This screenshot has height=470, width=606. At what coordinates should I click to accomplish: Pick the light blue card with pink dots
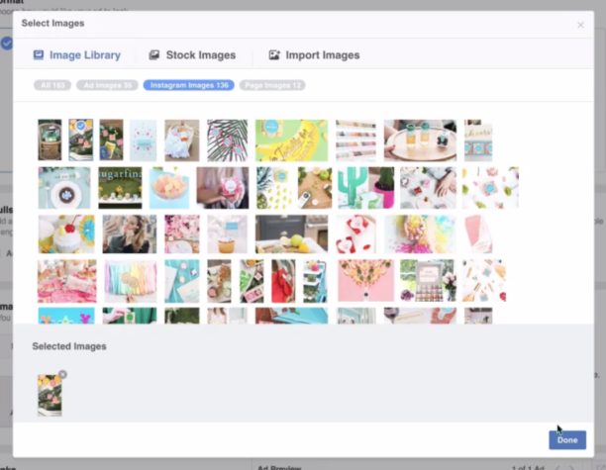pyautogui.click(x=143, y=140)
